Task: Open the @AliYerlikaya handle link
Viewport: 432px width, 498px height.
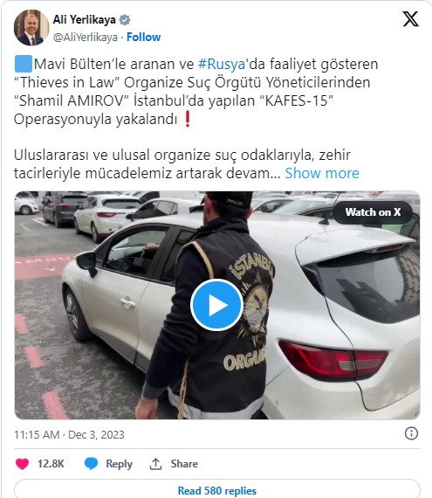Action: [x=86, y=38]
